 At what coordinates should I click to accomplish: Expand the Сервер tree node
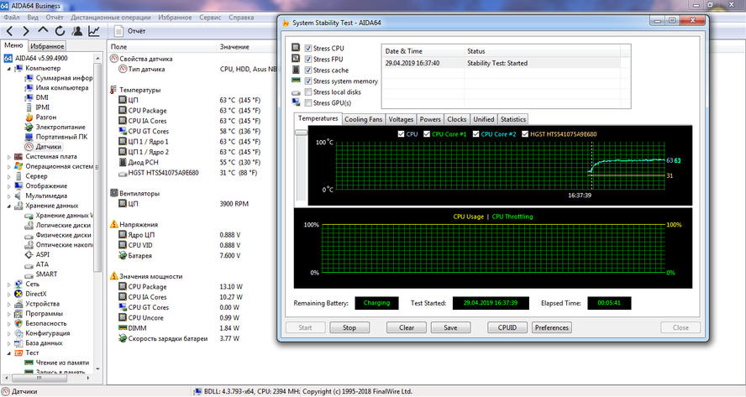coord(9,176)
